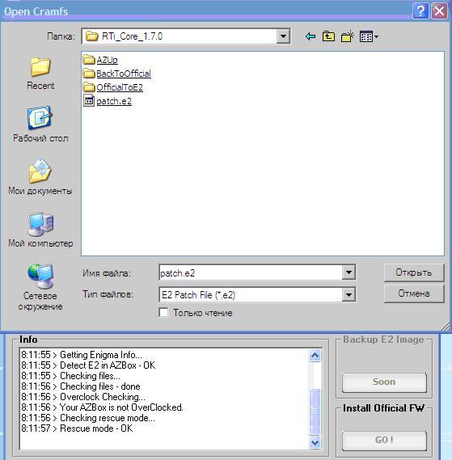
Task: Expand the Имя файла dropdown arrow
Action: point(349,272)
